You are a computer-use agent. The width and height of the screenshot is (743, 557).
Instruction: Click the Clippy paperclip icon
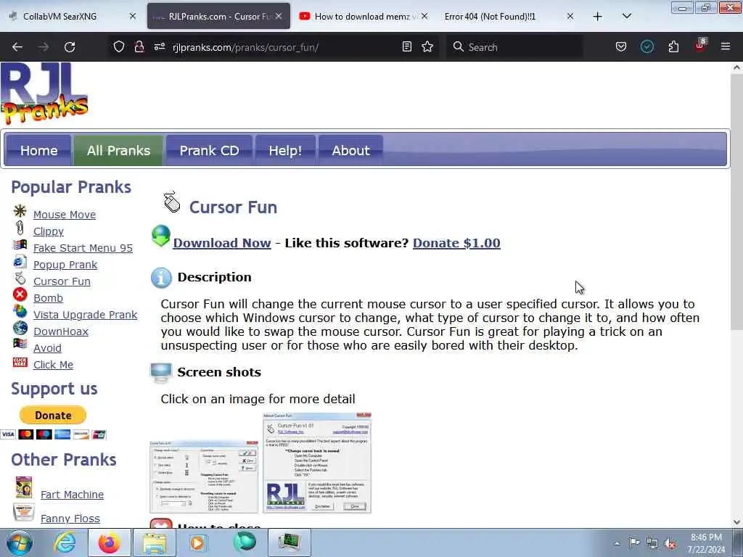(x=20, y=228)
